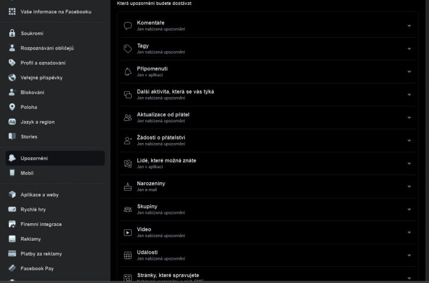429x283 pixels.
Task: Click the calendar grid icon beside Události
Action: coord(128,256)
